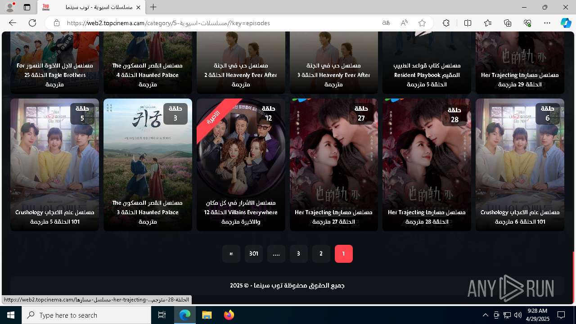Click the address bar URL
The height and width of the screenshot is (324, 576).
(168, 23)
